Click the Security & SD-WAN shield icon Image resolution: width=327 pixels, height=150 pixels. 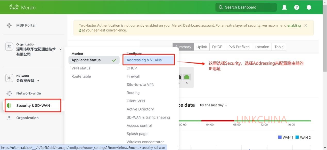[9, 106]
